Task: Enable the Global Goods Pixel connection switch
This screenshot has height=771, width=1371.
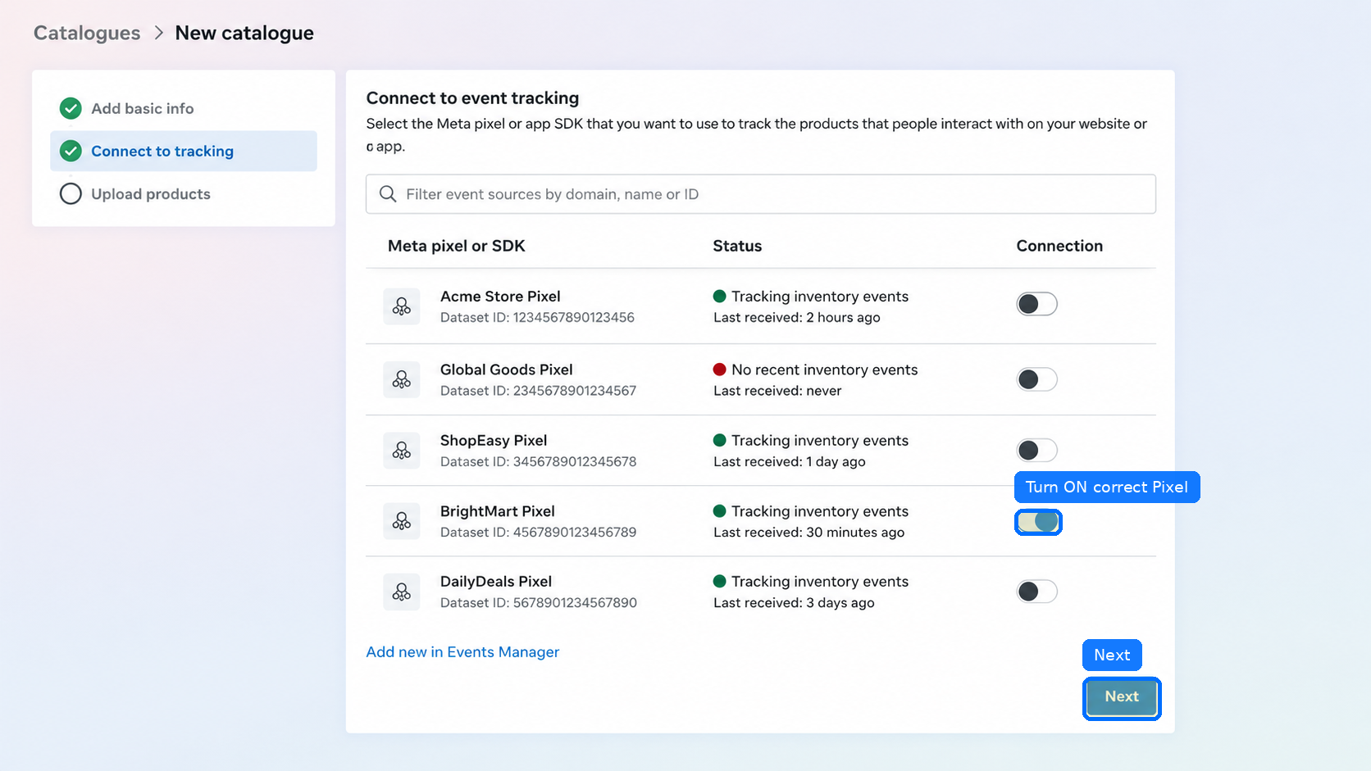Action: click(x=1037, y=379)
